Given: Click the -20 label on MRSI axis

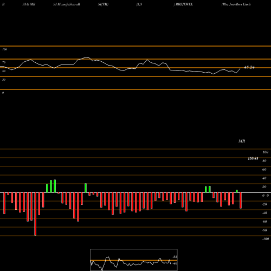Looking at the screenshot, I should (x=264, y=204).
